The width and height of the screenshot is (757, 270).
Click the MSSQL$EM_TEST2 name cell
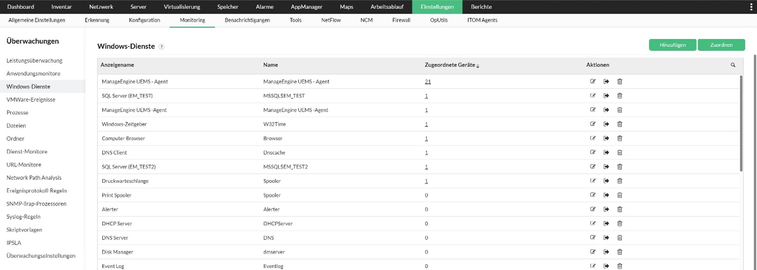click(285, 167)
